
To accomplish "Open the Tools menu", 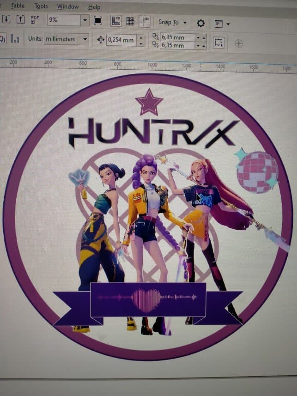I will tap(41, 6).
